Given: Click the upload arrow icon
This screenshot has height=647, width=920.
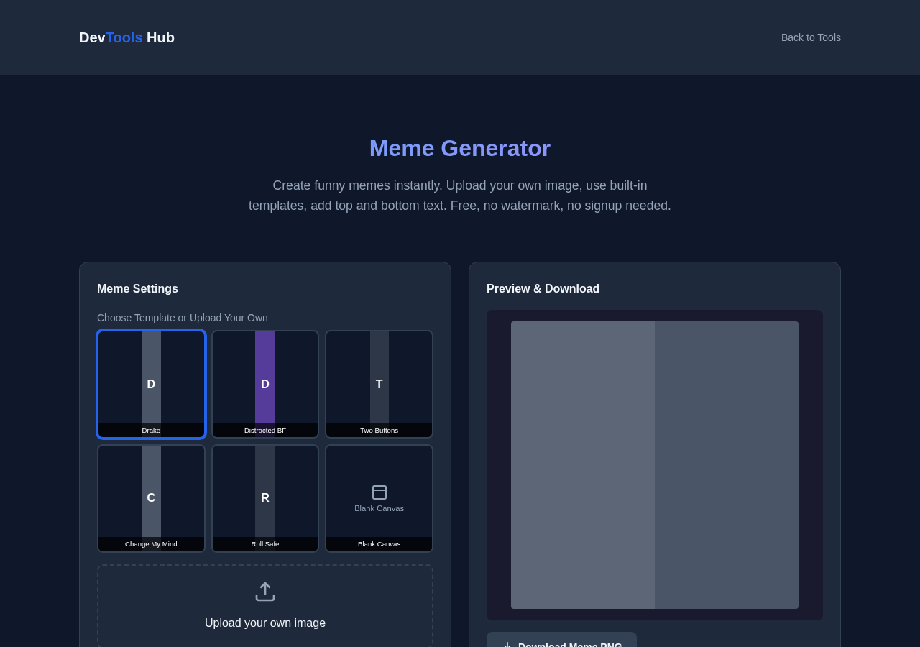Looking at the screenshot, I should [x=265, y=592].
